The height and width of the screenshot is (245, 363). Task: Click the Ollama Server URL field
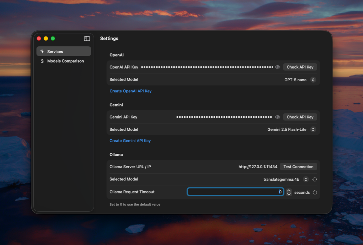pyautogui.click(x=258, y=167)
